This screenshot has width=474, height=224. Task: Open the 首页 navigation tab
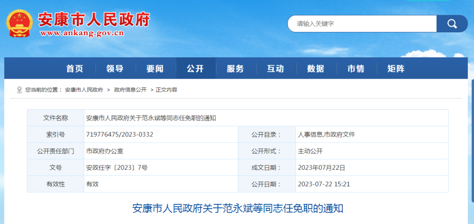(75, 69)
